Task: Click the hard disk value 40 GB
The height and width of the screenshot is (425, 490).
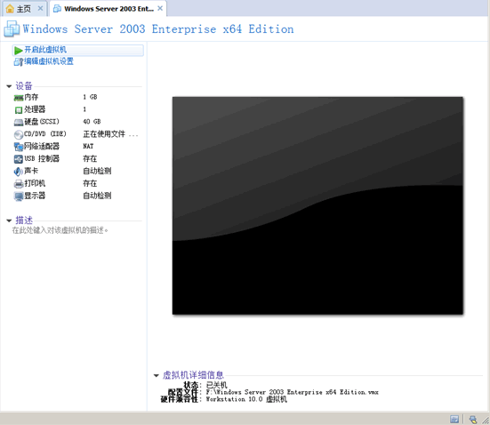Action: [x=92, y=122]
